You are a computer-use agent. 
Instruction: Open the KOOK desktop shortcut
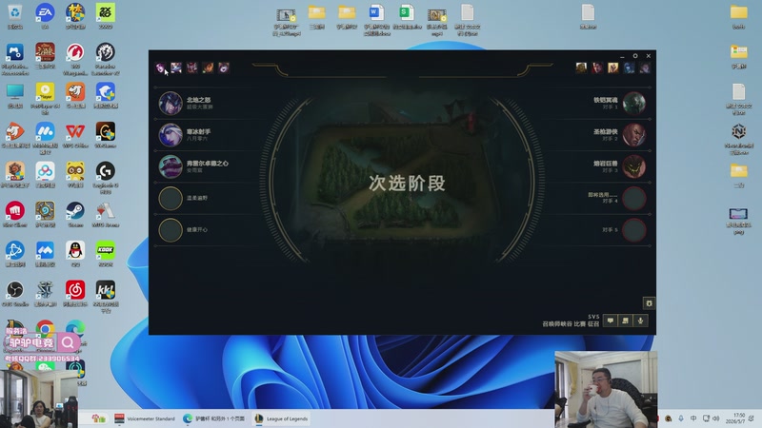[x=106, y=254]
